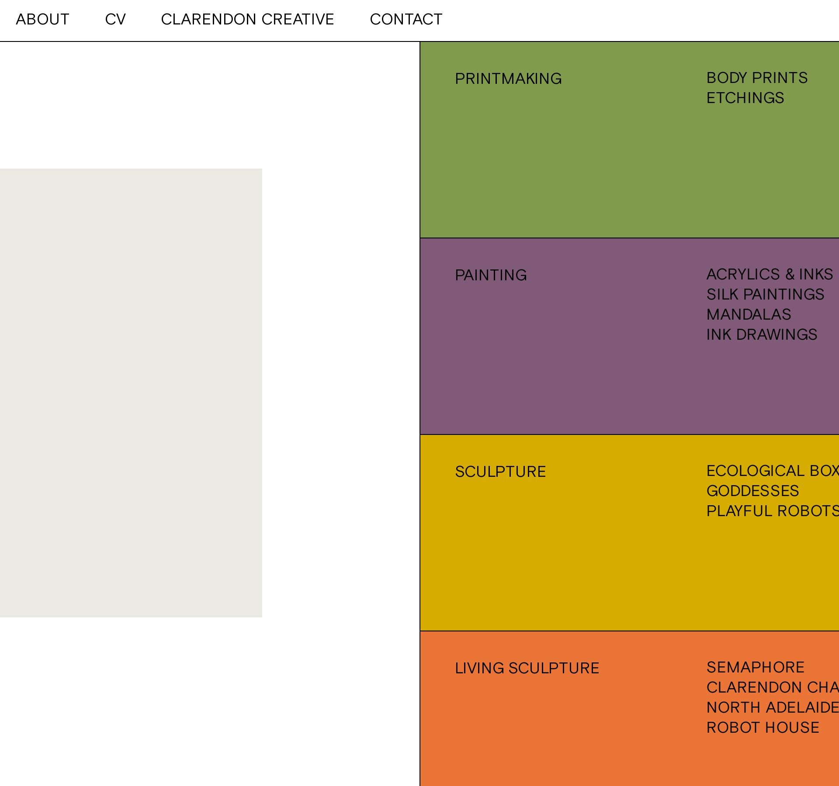839x786 pixels.
Task: Select the Painting category heading
Action: (491, 275)
